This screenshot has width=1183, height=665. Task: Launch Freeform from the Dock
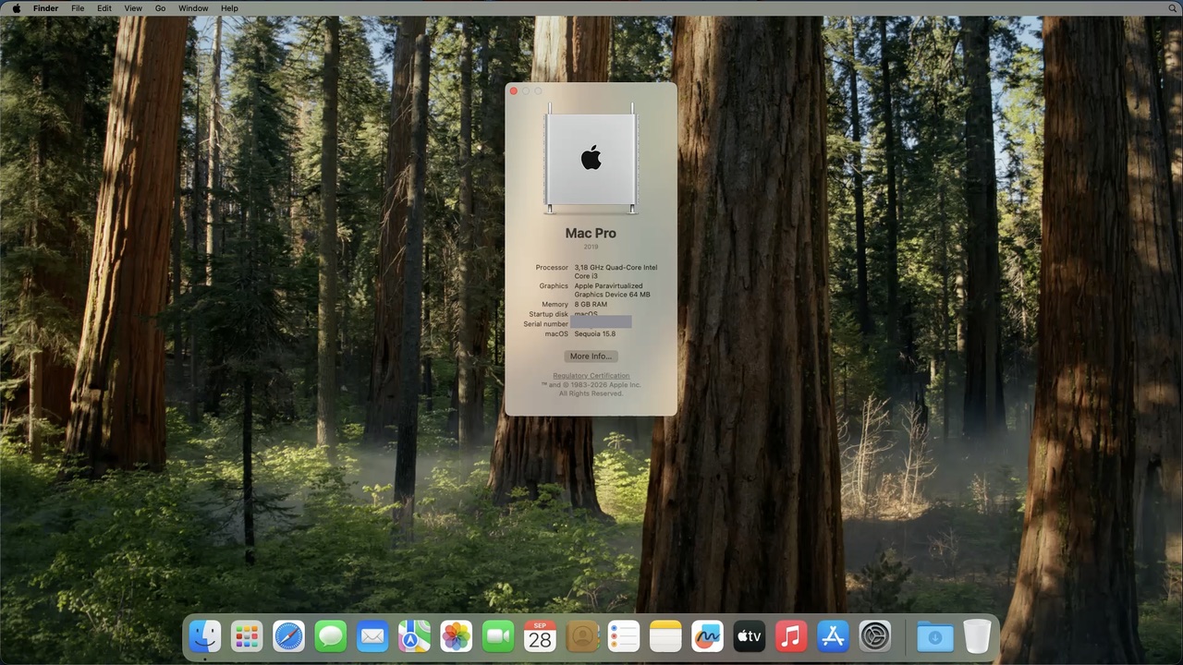tap(707, 636)
